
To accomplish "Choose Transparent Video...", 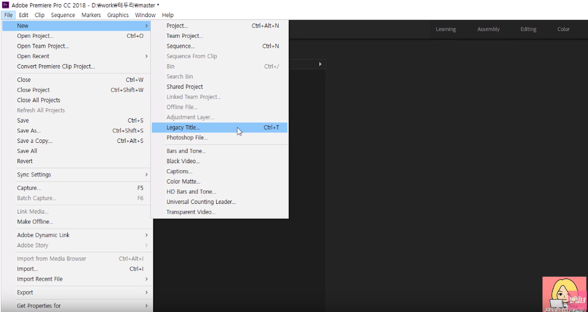I will [219, 212].
